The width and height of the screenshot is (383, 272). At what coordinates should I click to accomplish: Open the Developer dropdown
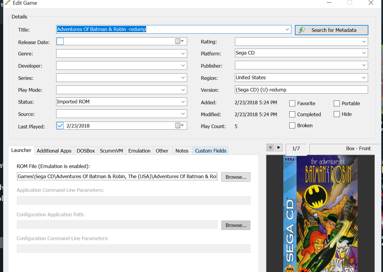coord(183,66)
